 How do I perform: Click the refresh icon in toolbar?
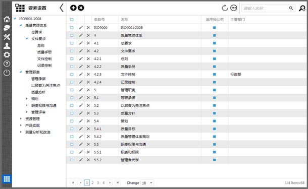(225, 8)
